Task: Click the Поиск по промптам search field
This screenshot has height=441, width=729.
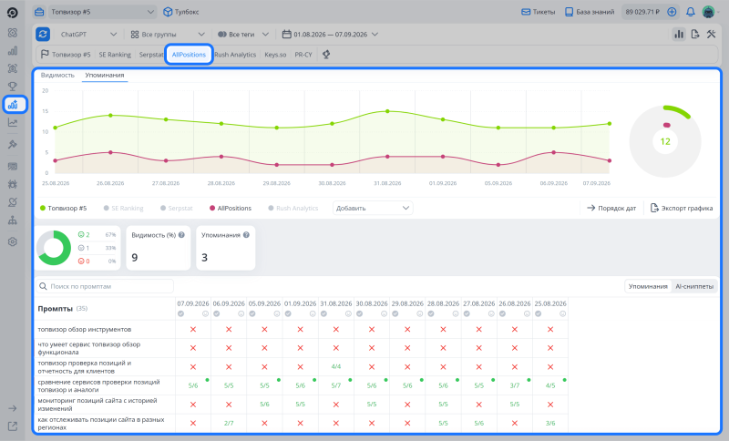Action: click(105, 286)
